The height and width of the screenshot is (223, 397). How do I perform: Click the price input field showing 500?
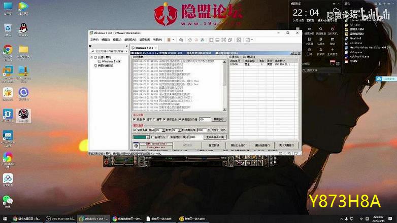(205, 119)
